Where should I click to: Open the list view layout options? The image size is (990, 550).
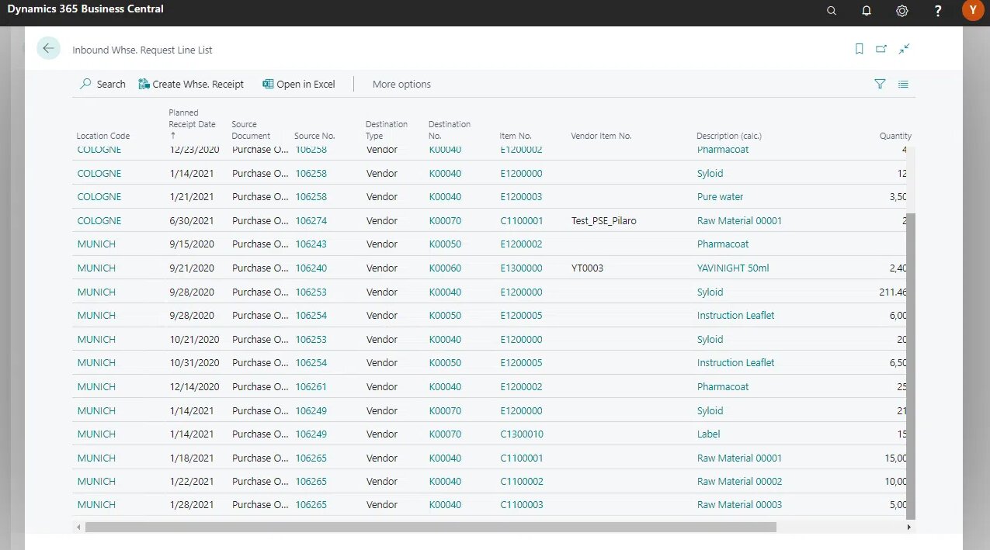(x=903, y=84)
